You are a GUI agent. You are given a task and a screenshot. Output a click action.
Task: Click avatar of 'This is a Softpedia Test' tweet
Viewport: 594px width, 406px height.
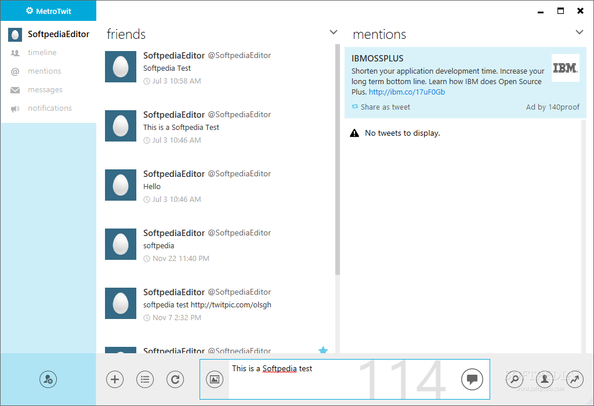121,126
